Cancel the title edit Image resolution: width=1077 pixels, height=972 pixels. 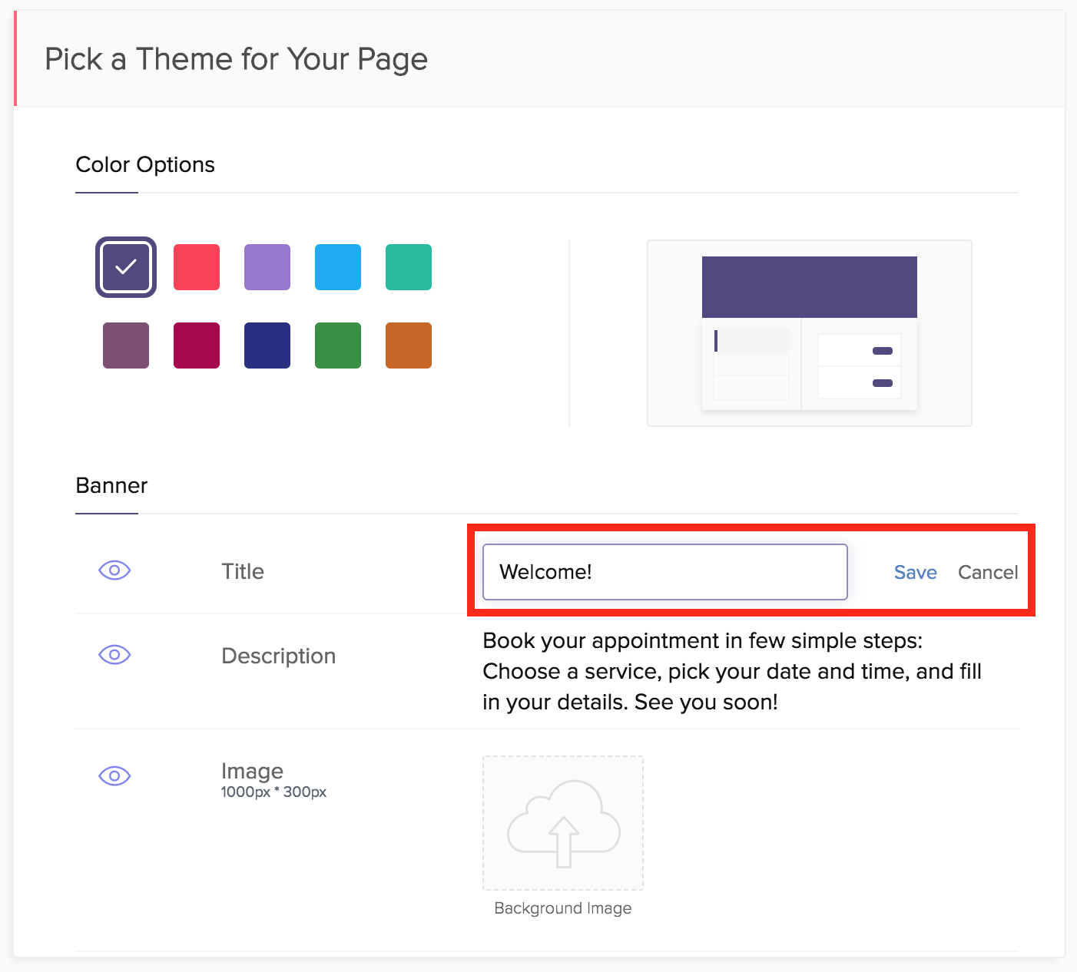pos(988,573)
